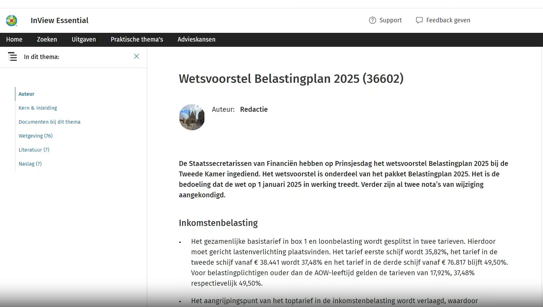This screenshot has height=307, width=543.
Task: Open Praktische thema's menu
Action: 137,39
